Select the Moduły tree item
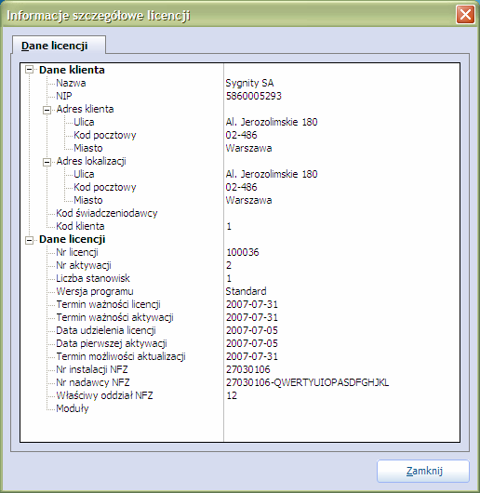 click(73, 408)
